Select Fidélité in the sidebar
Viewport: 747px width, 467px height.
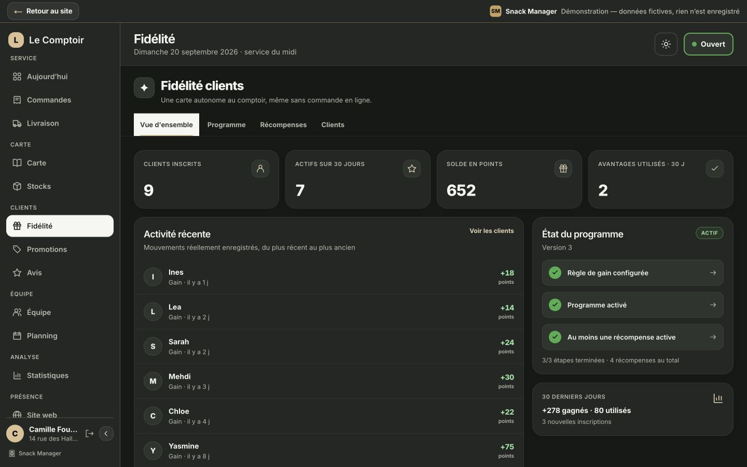(60, 226)
